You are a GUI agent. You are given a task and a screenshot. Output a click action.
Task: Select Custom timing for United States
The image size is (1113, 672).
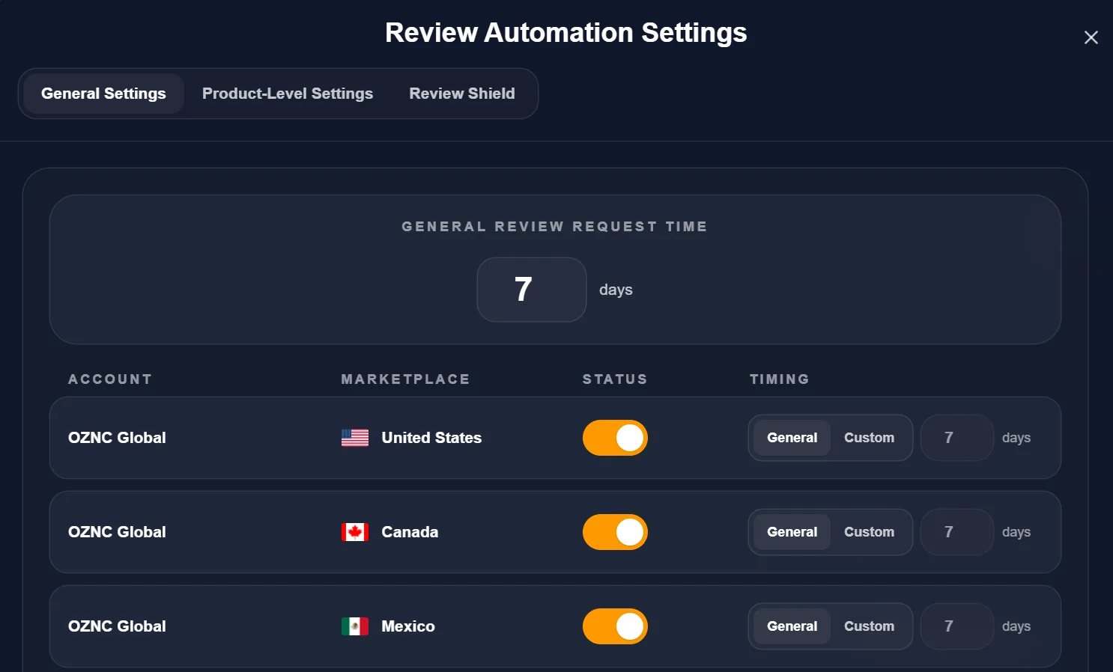[869, 438]
